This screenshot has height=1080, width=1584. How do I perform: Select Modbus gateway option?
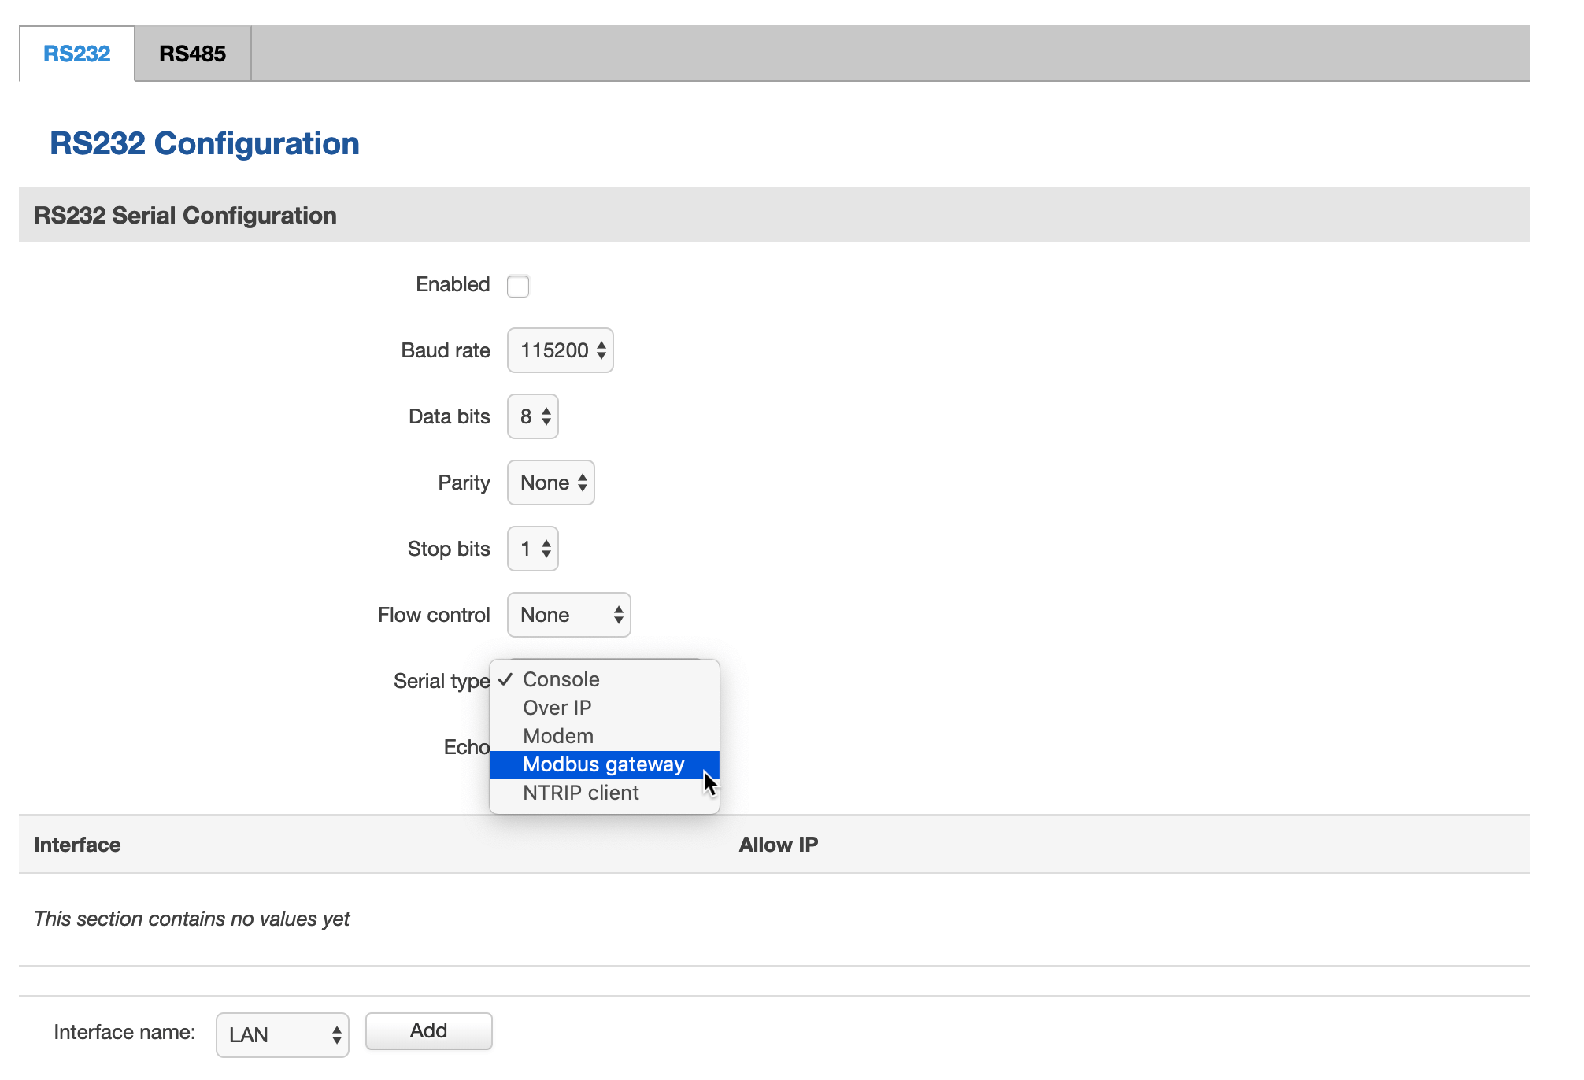tap(603, 764)
